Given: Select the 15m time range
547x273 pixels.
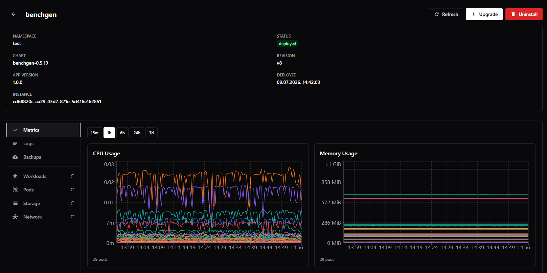Looking at the screenshot, I should (x=95, y=133).
